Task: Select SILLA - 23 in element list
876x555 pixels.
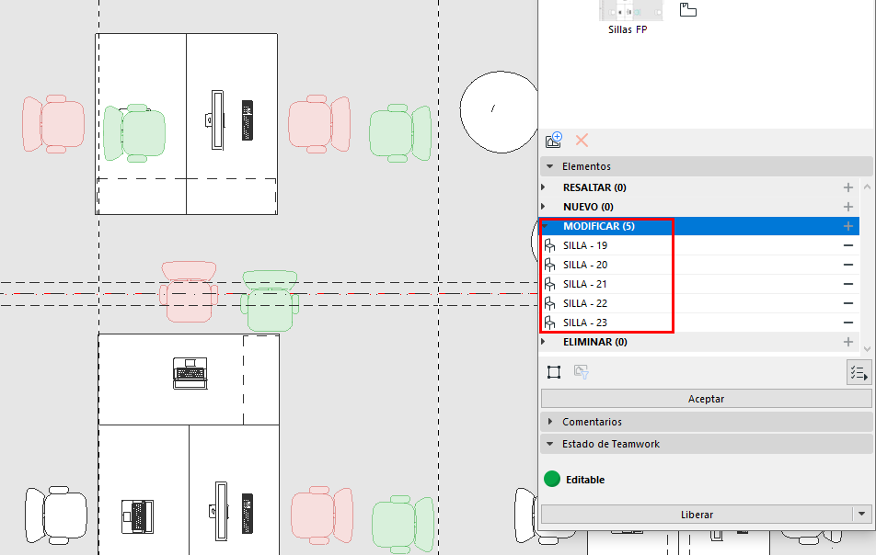Action: (699, 323)
